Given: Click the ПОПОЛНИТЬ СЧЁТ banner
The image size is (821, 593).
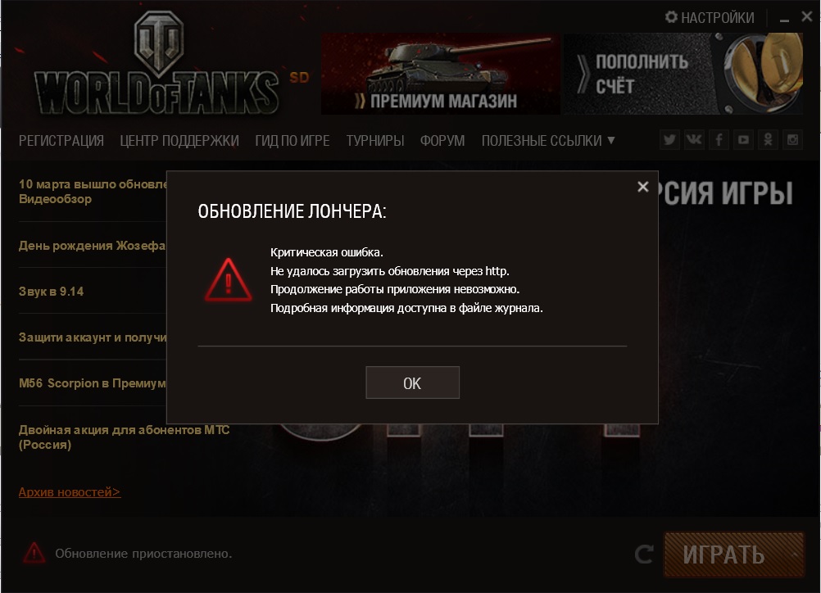Looking at the screenshot, I should pyautogui.click(x=683, y=74).
